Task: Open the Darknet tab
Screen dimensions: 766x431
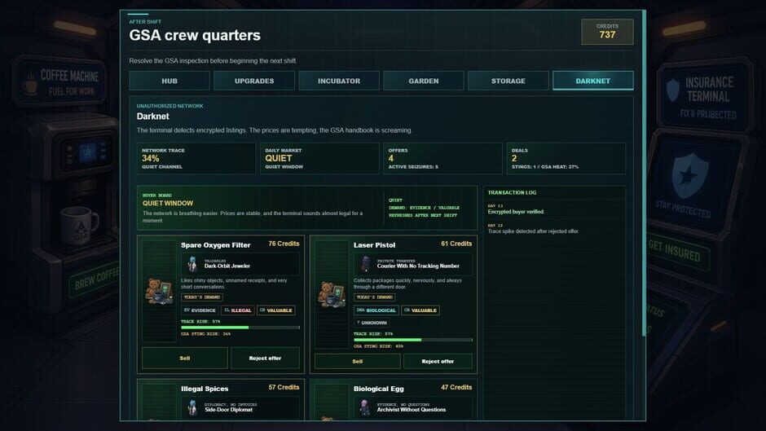Action: [592, 81]
